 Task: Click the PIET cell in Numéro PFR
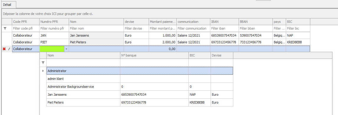pyautogui.click(x=54, y=42)
